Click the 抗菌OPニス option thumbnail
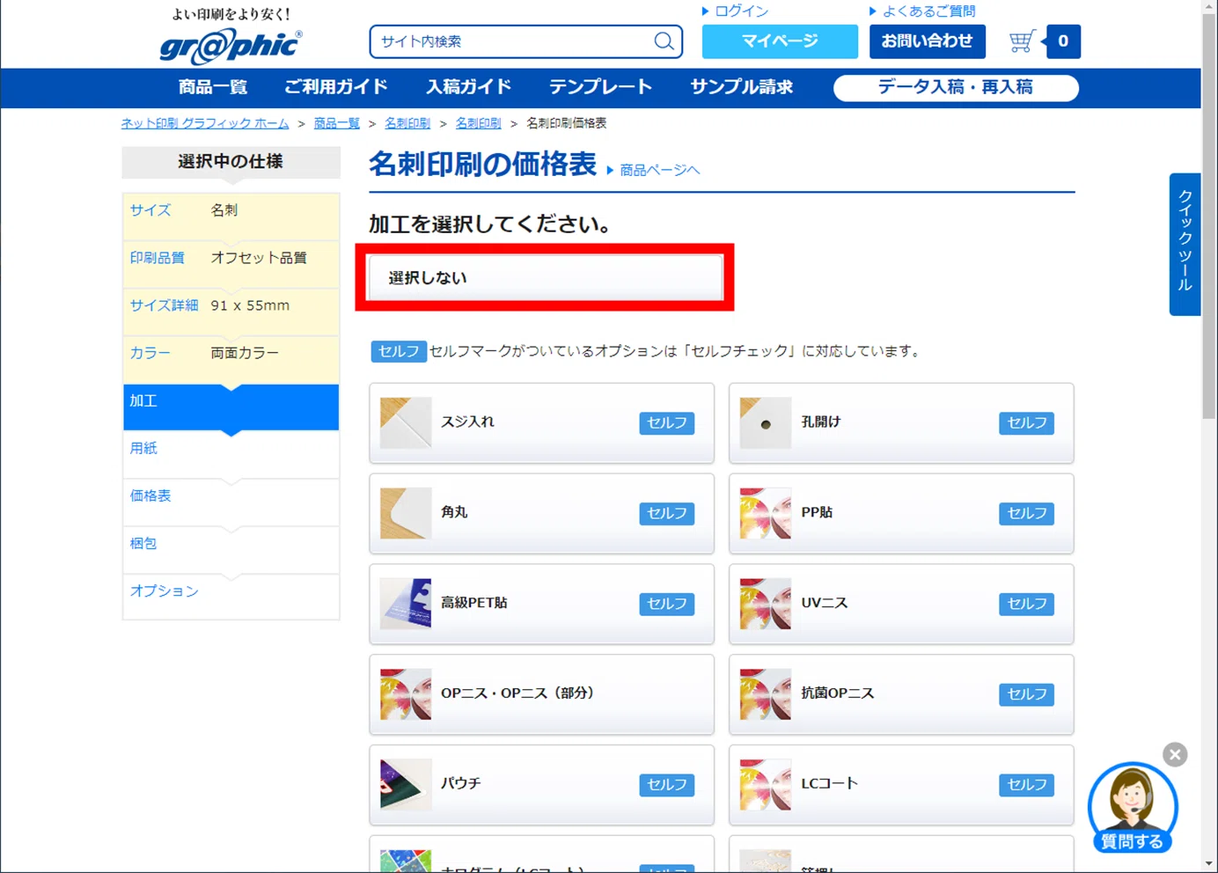 tap(766, 694)
